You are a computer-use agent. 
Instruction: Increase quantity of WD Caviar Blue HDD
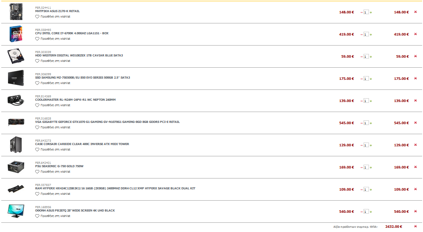(371, 56)
